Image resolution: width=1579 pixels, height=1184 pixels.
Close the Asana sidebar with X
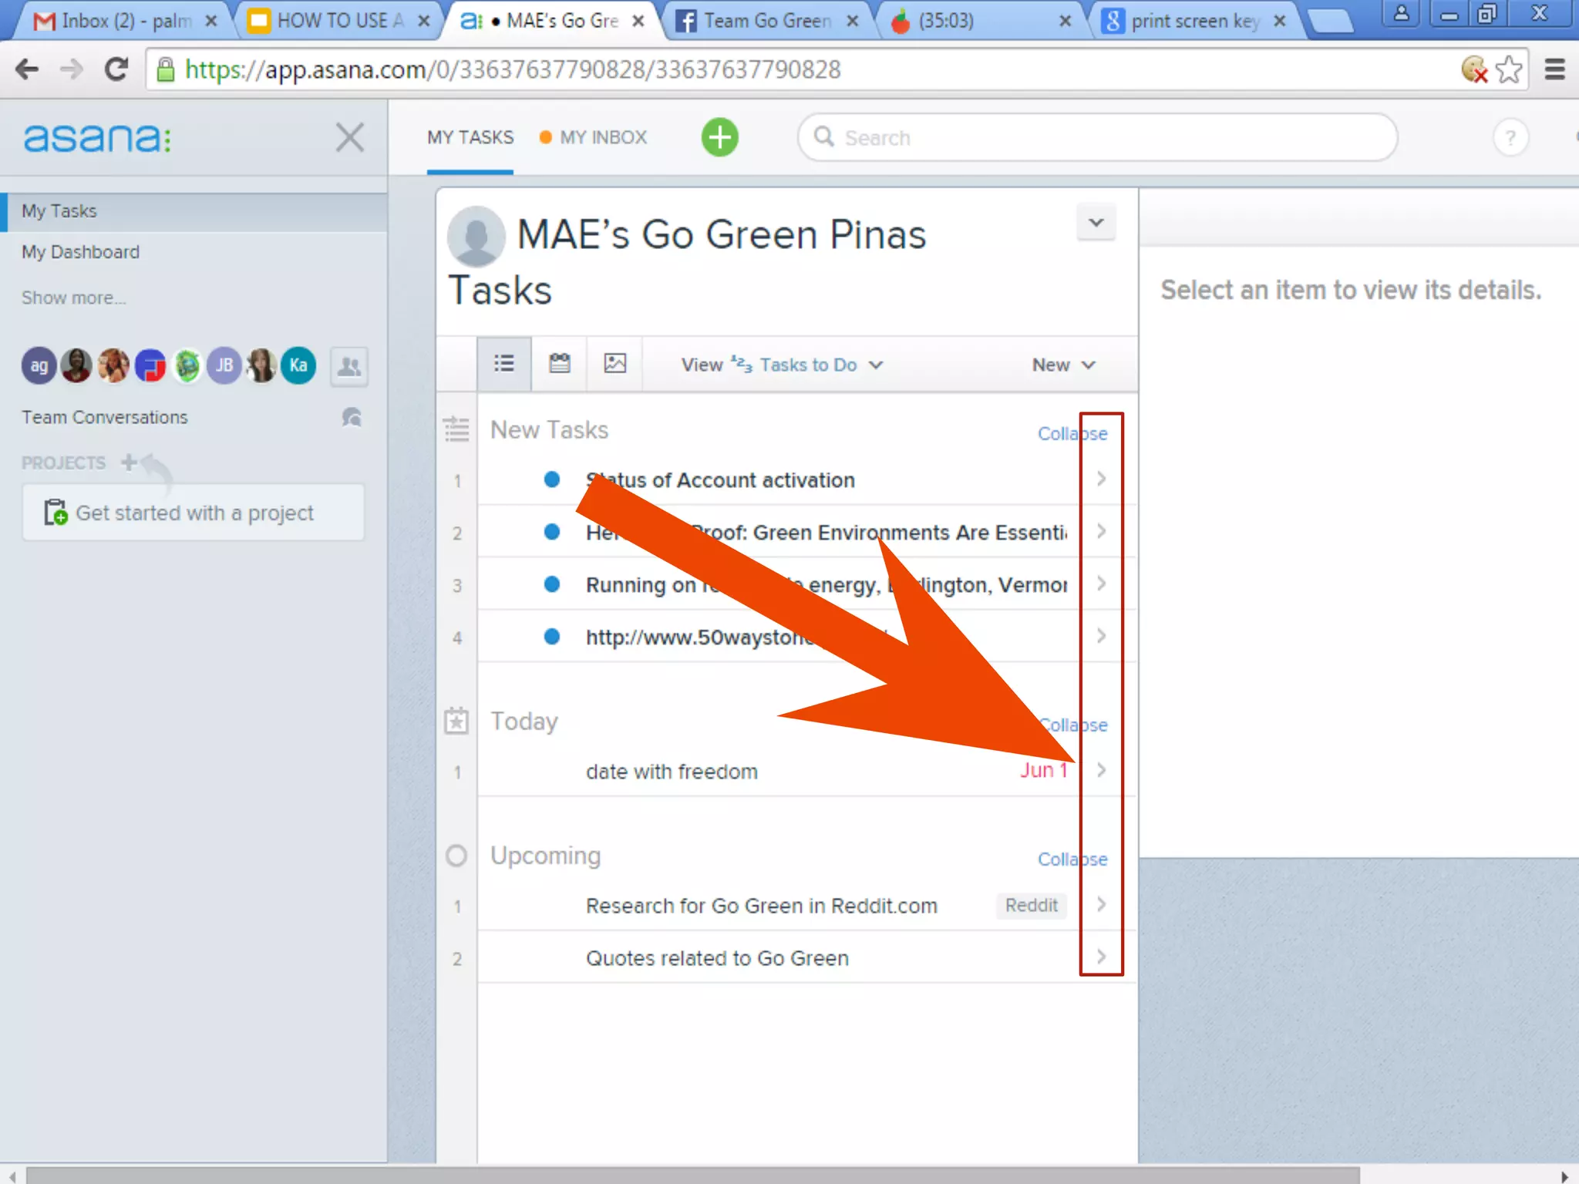click(349, 138)
